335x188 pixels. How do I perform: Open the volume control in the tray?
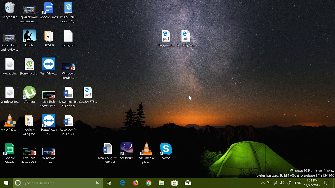(282, 183)
